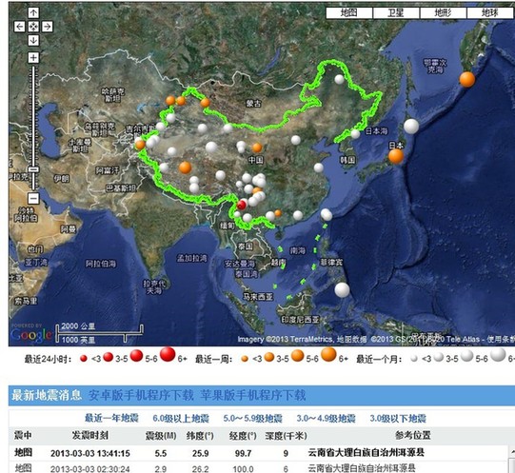Pan the map right with arrow button
Image resolution: width=515 pixels, height=473 pixels.
48,27
